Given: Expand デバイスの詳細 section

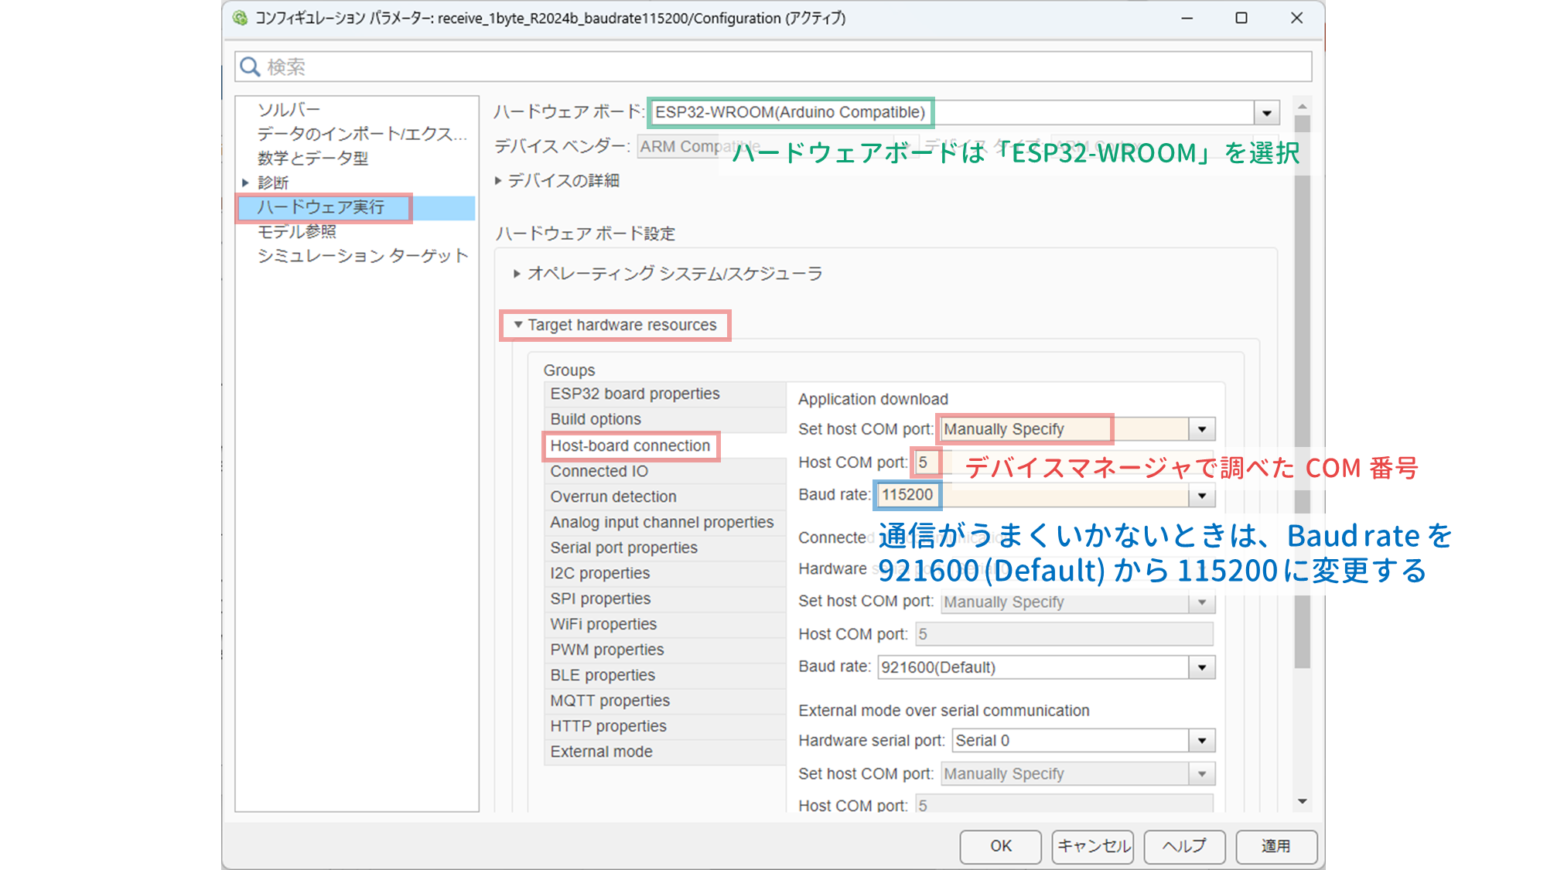Looking at the screenshot, I should [x=499, y=181].
